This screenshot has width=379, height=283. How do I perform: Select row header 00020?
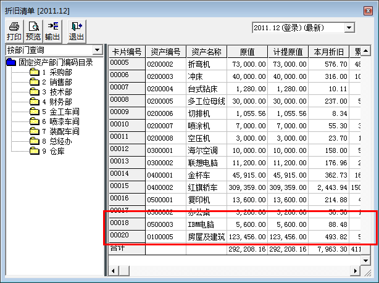click(127, 236)
